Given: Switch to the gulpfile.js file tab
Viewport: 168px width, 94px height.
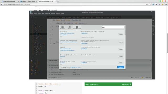Looking at the screenshot, I should 115,18.
